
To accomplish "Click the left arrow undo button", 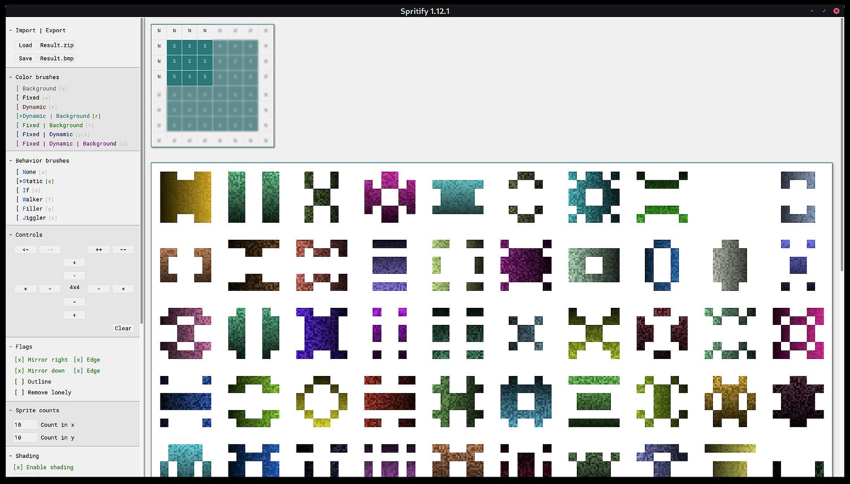I will (x=26, y=250).
